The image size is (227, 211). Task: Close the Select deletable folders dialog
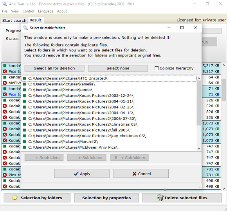click(195, 28)
